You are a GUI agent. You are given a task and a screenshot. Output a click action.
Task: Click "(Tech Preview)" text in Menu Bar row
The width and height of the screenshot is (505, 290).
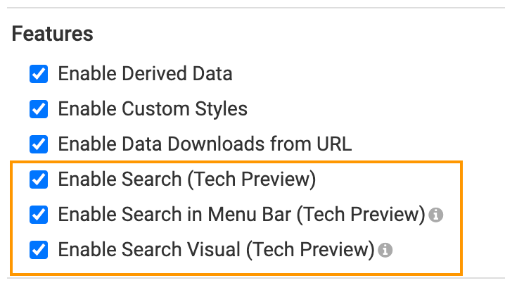tap(361, 215)
